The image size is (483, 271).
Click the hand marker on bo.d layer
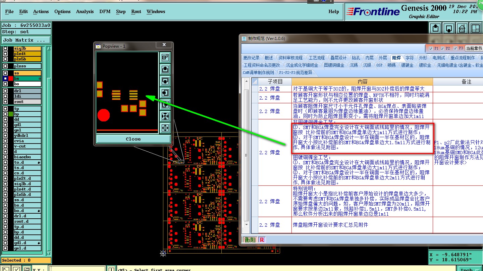coord(40,211)
